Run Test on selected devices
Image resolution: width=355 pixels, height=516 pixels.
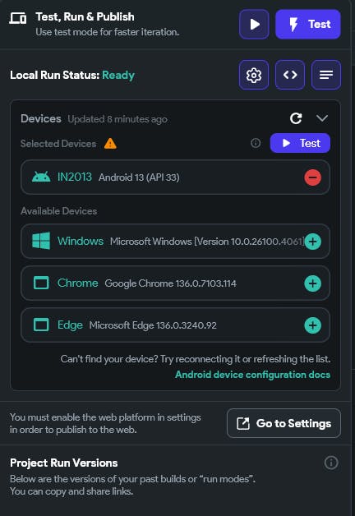coord(300,143)
